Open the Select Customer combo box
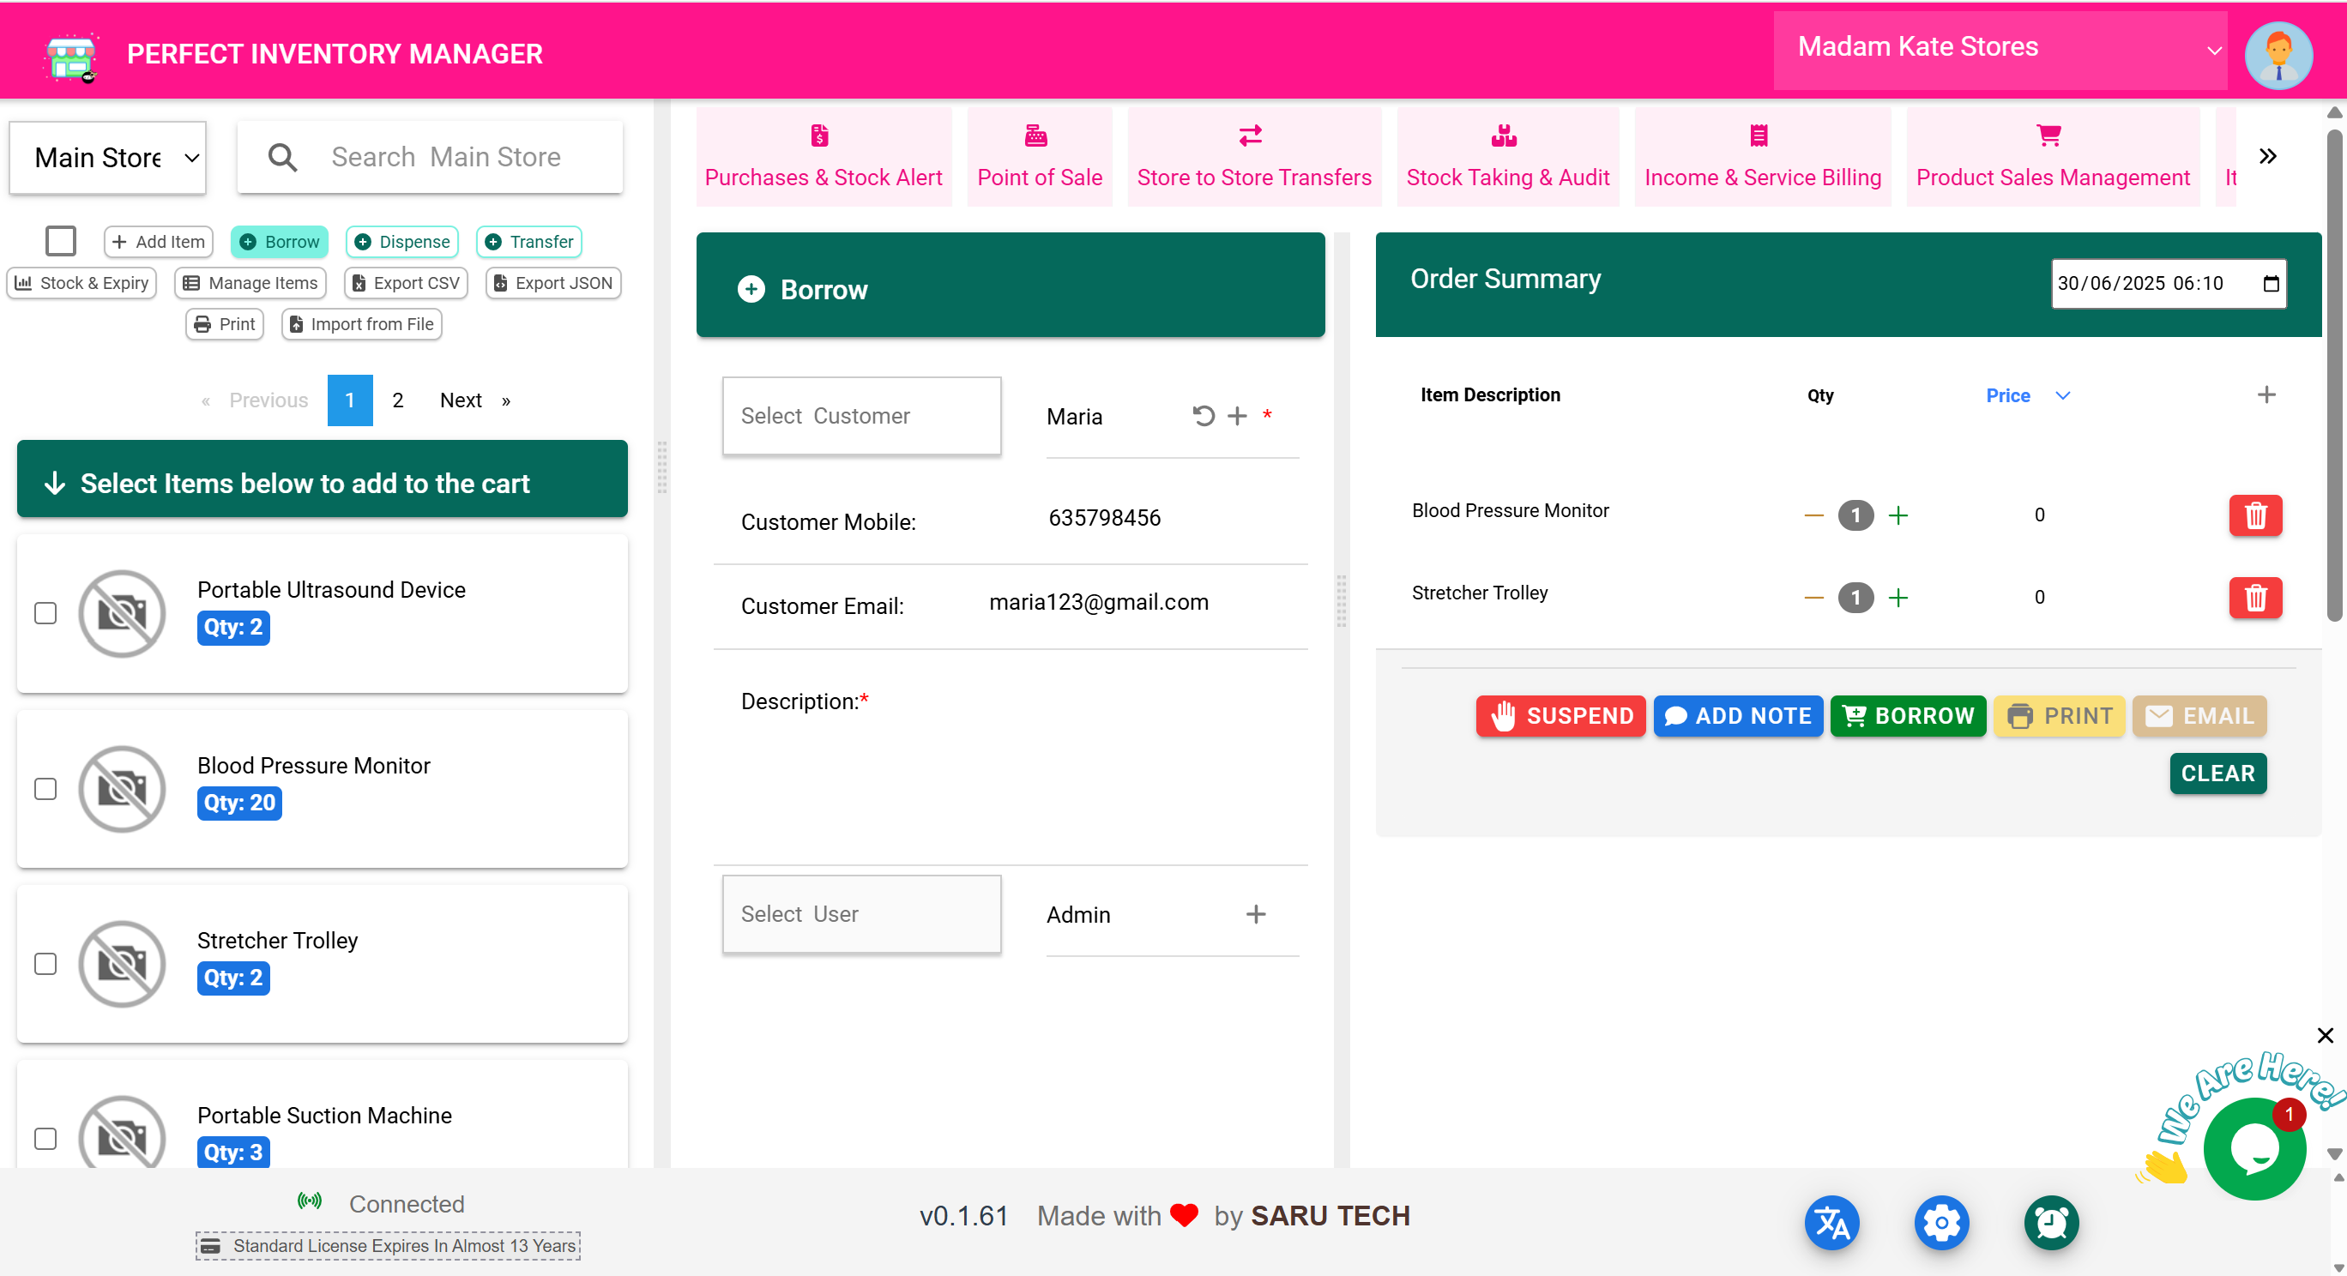 pyautogui.click(x=862, y=416)
